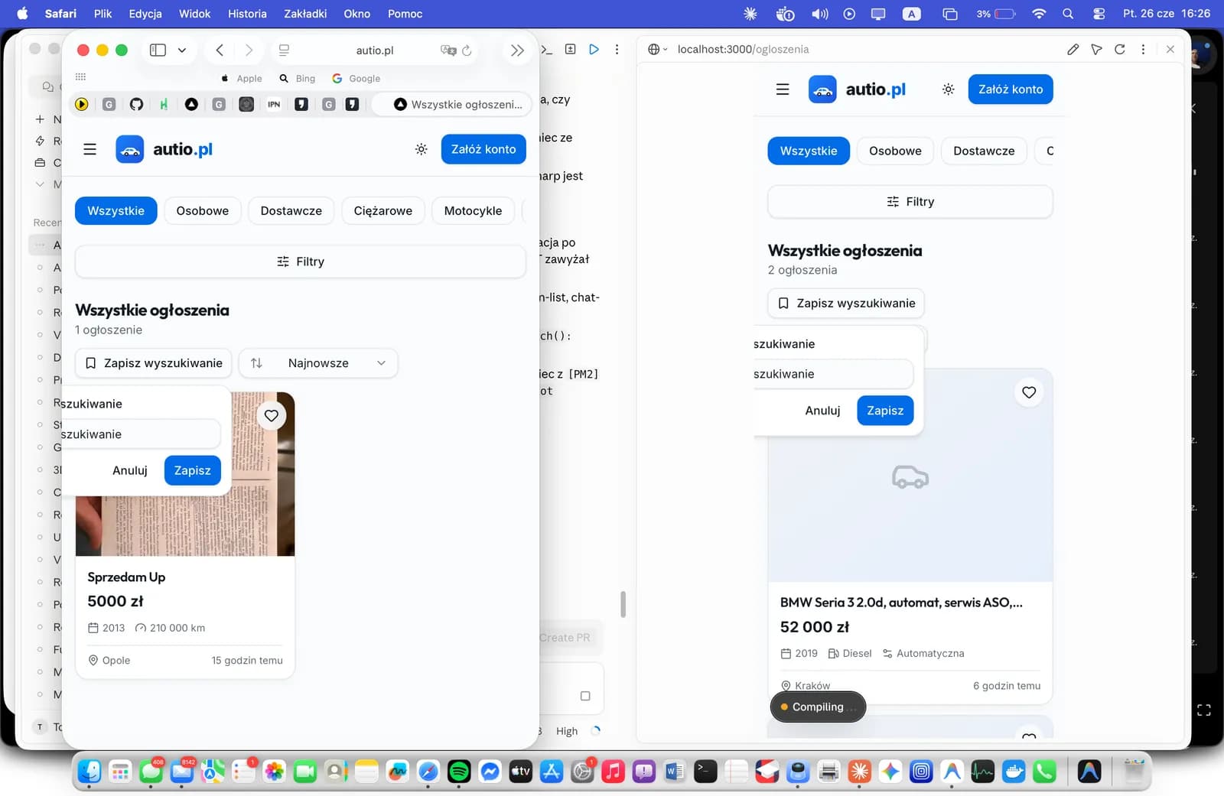The width and height of the screenshot is (1224, 796).
Task: Click the blue run play icon in editor toolbar
Action: (x=594, y=49)
